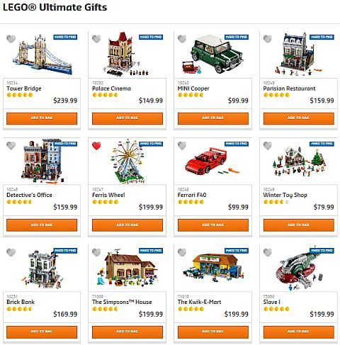
Task: Toggle wishlist heart for Tower Bridge
Action: point(11,39)
